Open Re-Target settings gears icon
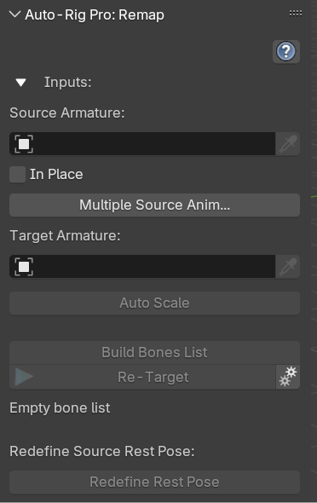 pyautogui.click(x=288, y=377)
